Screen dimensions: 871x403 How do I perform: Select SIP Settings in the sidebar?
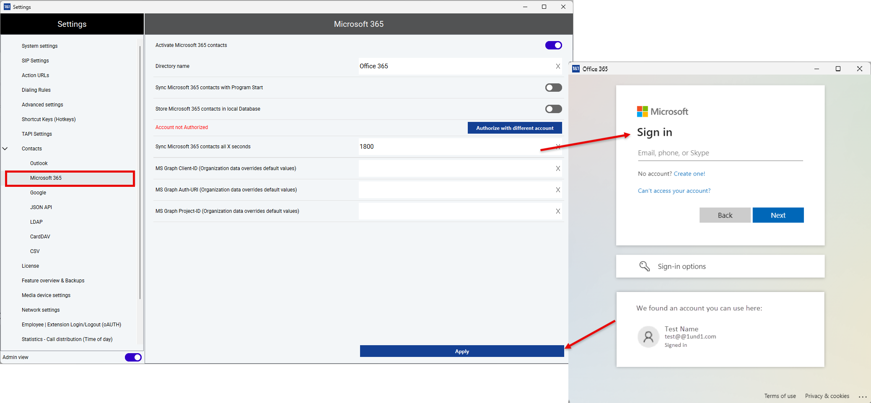35,61
